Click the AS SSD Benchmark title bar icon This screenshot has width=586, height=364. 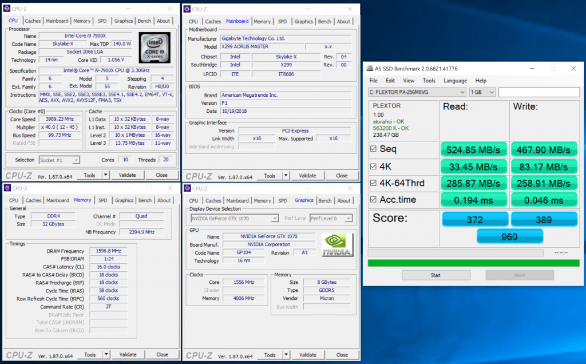[371, 68]
